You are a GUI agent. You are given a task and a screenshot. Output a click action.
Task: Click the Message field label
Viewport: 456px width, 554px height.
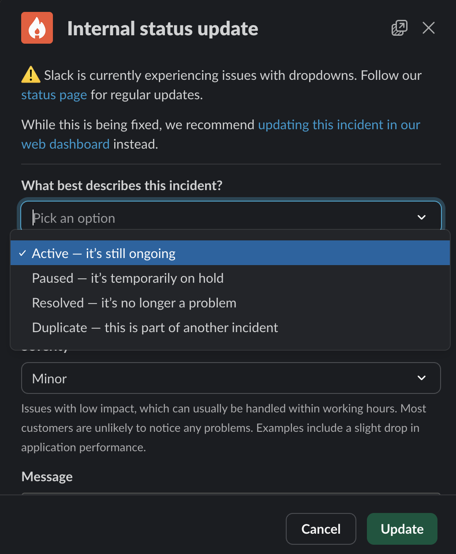(47, 476)
